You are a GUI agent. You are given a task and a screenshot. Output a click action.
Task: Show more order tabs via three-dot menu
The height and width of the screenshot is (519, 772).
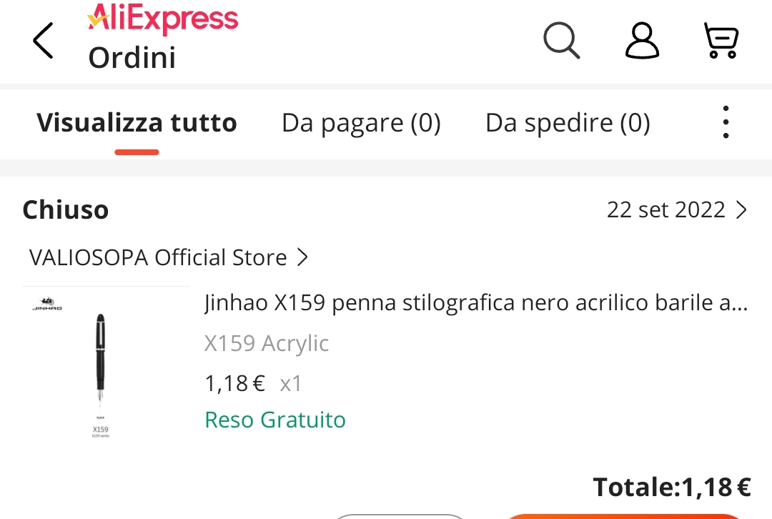(726, 122)
